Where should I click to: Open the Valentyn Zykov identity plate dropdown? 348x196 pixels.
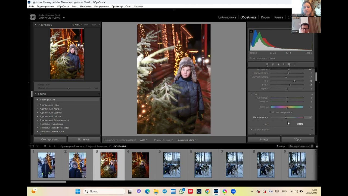pos(64,18)
